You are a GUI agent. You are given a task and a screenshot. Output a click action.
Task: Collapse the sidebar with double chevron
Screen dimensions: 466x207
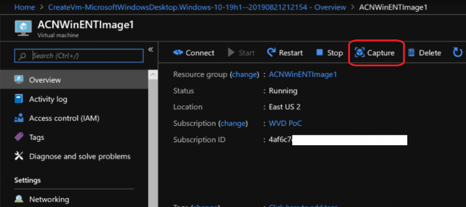coord(151,49)
